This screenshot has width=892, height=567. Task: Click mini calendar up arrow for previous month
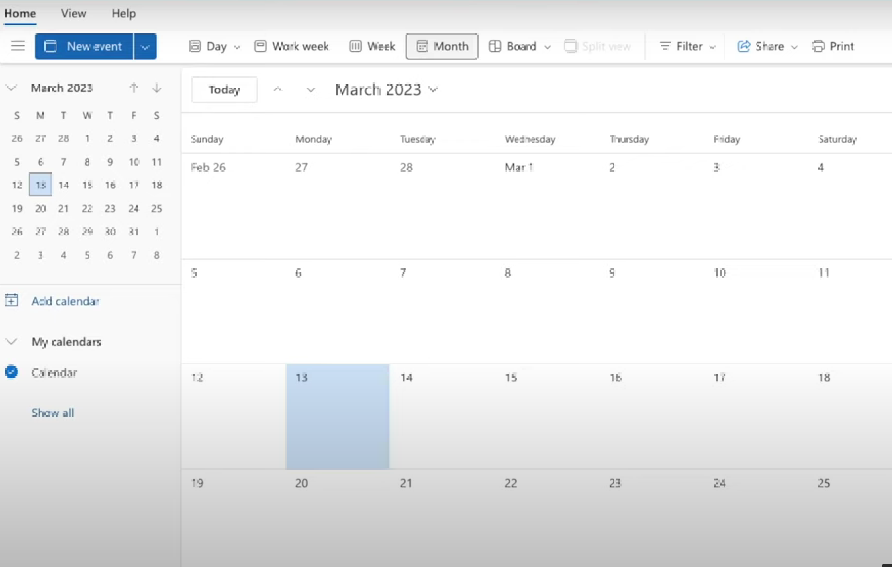(134, 88)
